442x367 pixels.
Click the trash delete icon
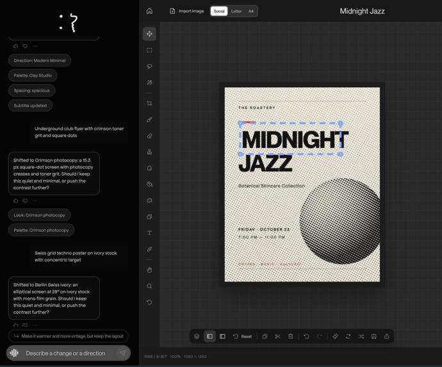click(x=291, y=336)
